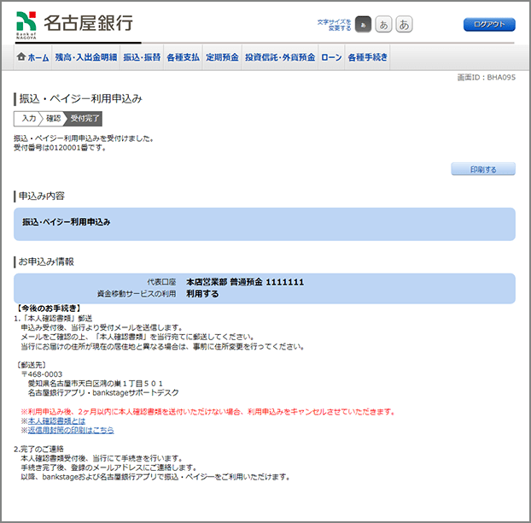This screenshot has height=523, width=531.
Task: Click the 名古屋銀行アプリ・bankstageサポートデスク address line
Action: click(x=103, y=392)
